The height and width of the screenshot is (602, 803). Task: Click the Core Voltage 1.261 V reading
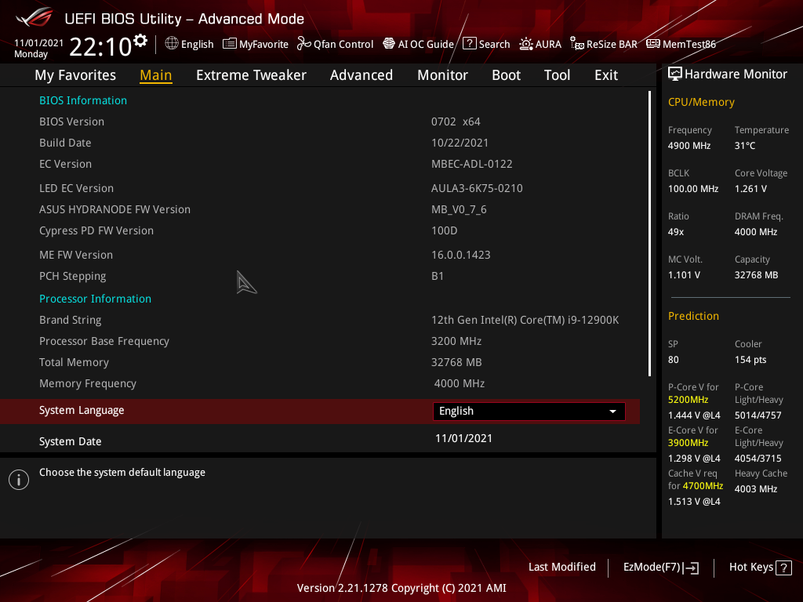[750, 189]
